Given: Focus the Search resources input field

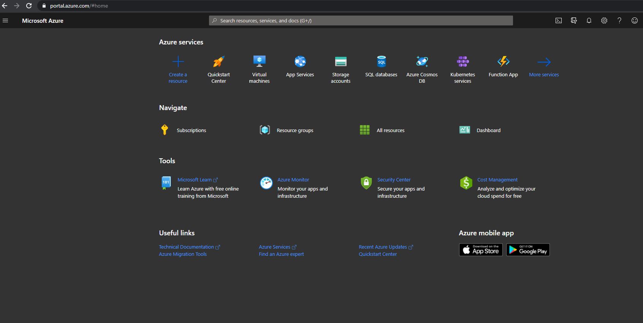Looking at the screenshot, I should pyautogui.click(x=361, y=21).
